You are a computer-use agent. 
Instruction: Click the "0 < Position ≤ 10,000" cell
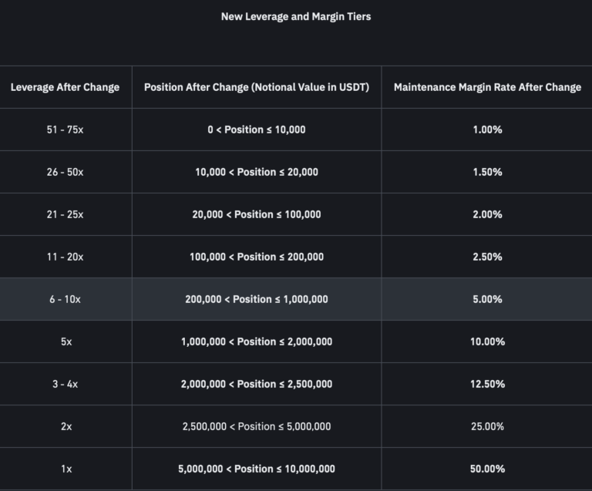point(257,129)
